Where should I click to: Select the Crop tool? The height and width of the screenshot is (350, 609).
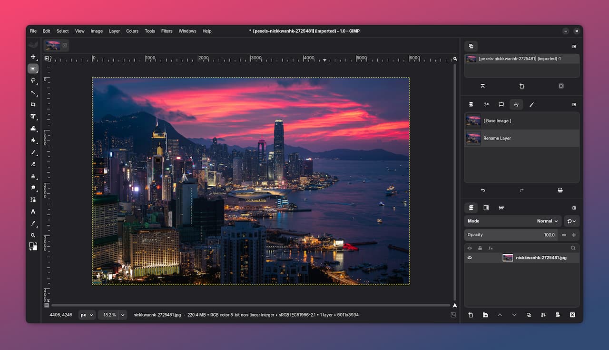(x=33, y=104)
